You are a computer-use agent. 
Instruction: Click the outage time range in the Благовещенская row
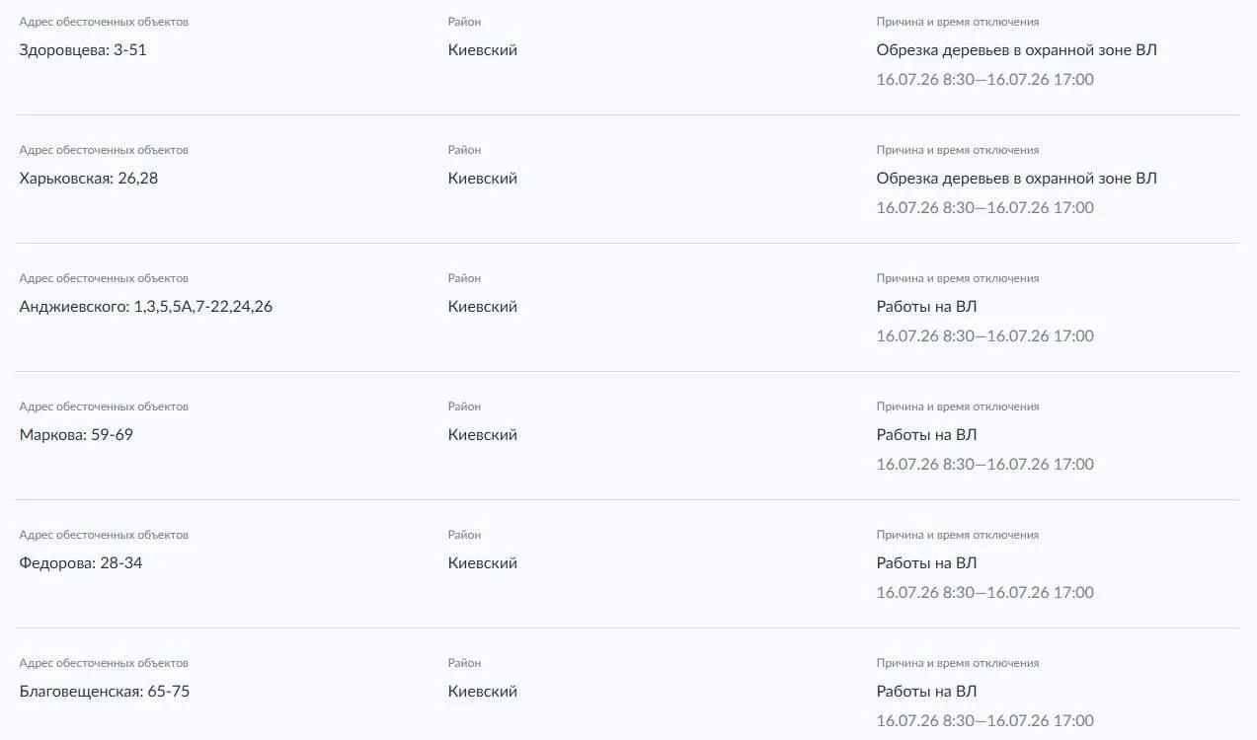[x=985, y=721]
